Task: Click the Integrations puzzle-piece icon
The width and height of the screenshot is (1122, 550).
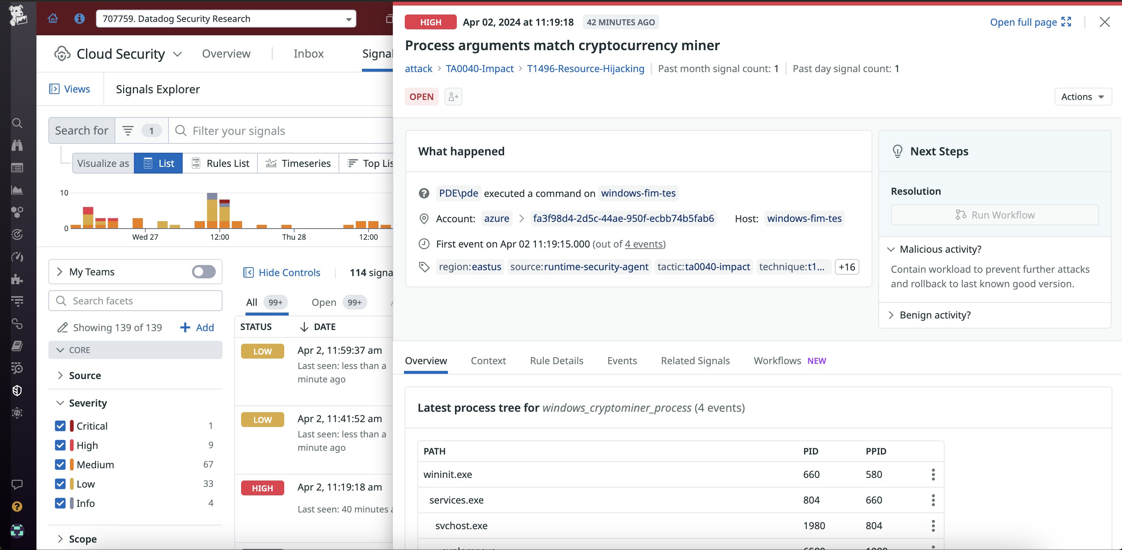Action: [17, 279]
